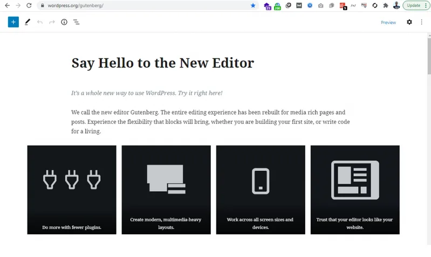
Task: Click the 'We call the new editor Gutenberg' paragraph
Action: click(210, 122)
